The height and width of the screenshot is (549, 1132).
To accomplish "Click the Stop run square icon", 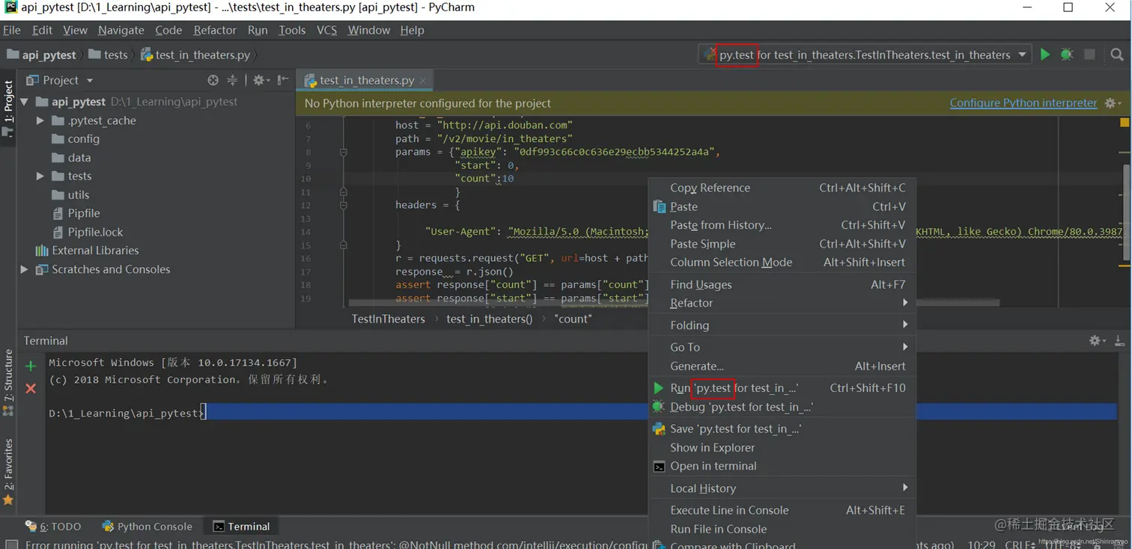I will [x=1089, y=55].
